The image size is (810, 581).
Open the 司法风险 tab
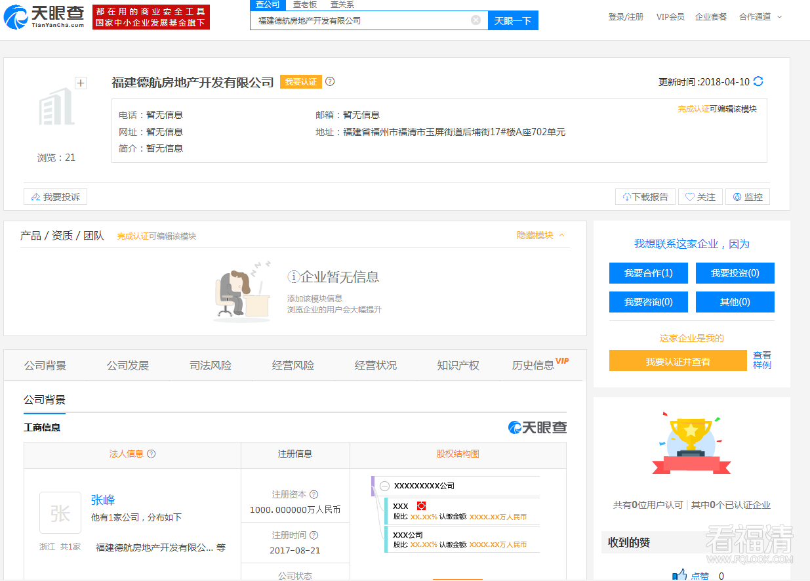coord(211,366)
